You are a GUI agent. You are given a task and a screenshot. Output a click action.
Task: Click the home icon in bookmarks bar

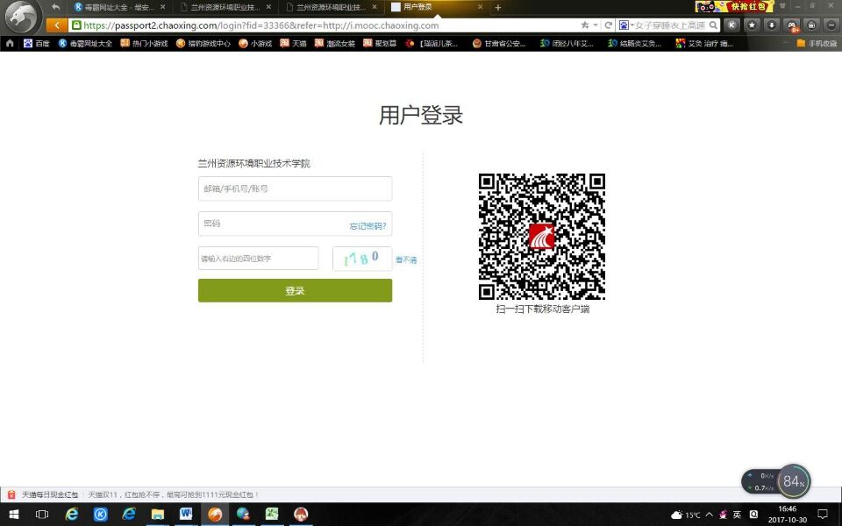[10, 43]
